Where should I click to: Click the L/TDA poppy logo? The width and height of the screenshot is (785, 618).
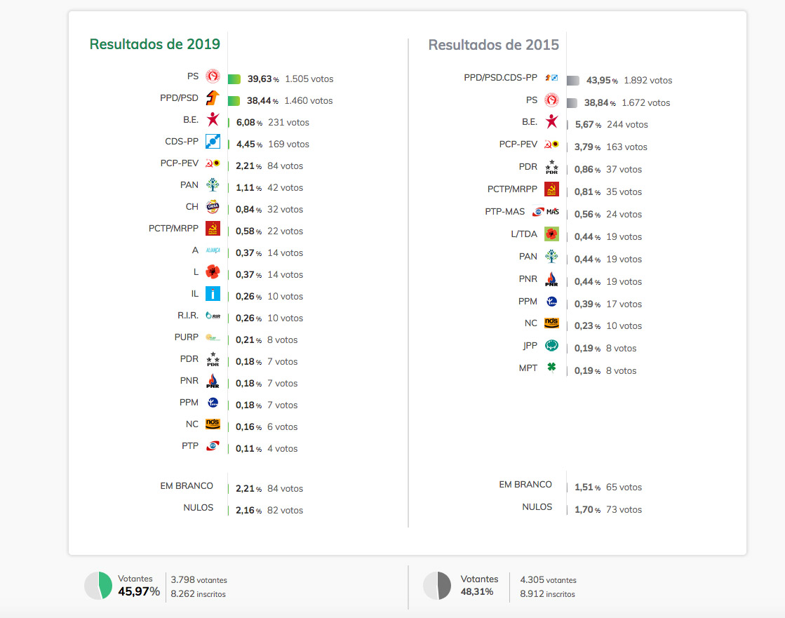tap(551, 234)
